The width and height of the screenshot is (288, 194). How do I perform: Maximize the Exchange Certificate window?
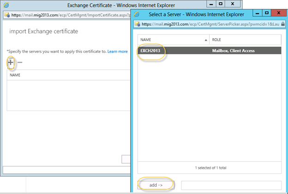[221, 3]
